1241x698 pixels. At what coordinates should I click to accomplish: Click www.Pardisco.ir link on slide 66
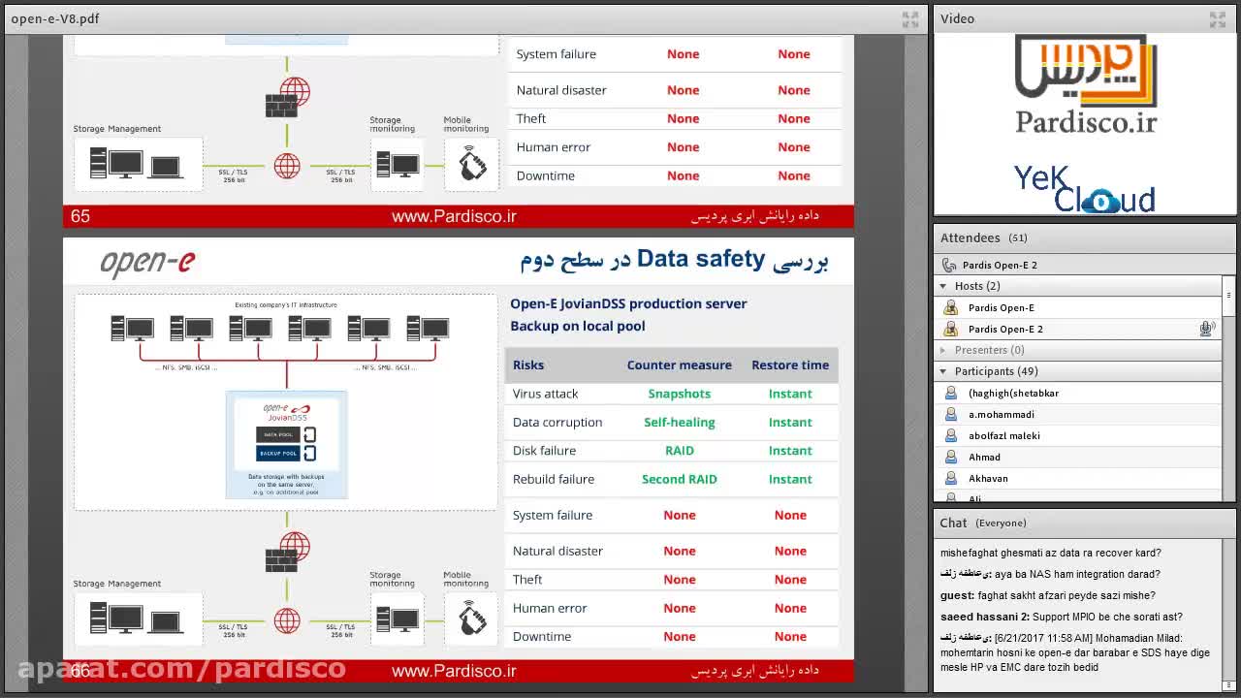(x=454, y=671)
